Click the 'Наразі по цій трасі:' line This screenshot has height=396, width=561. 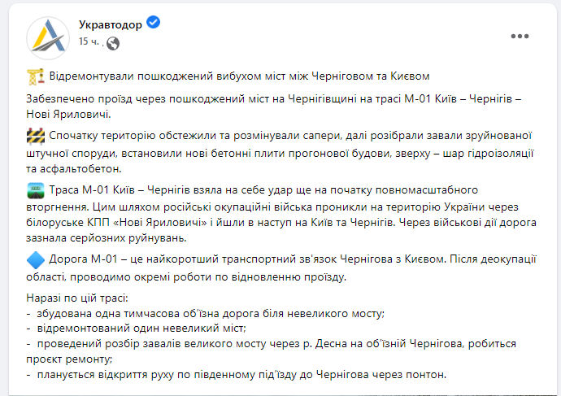(77, 298)
